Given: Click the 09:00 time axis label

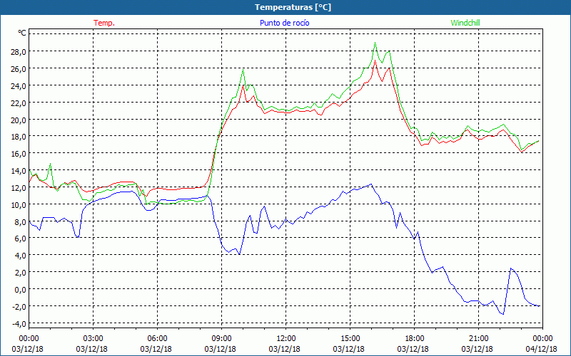Looking at the screenshot, I should 221,339.
